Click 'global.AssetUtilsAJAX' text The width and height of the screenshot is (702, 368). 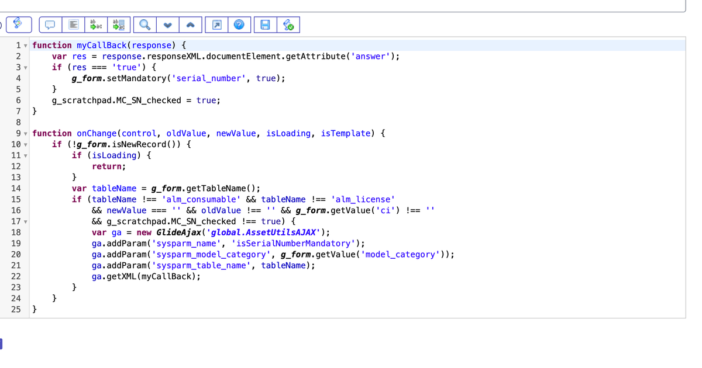pos(266,232)
